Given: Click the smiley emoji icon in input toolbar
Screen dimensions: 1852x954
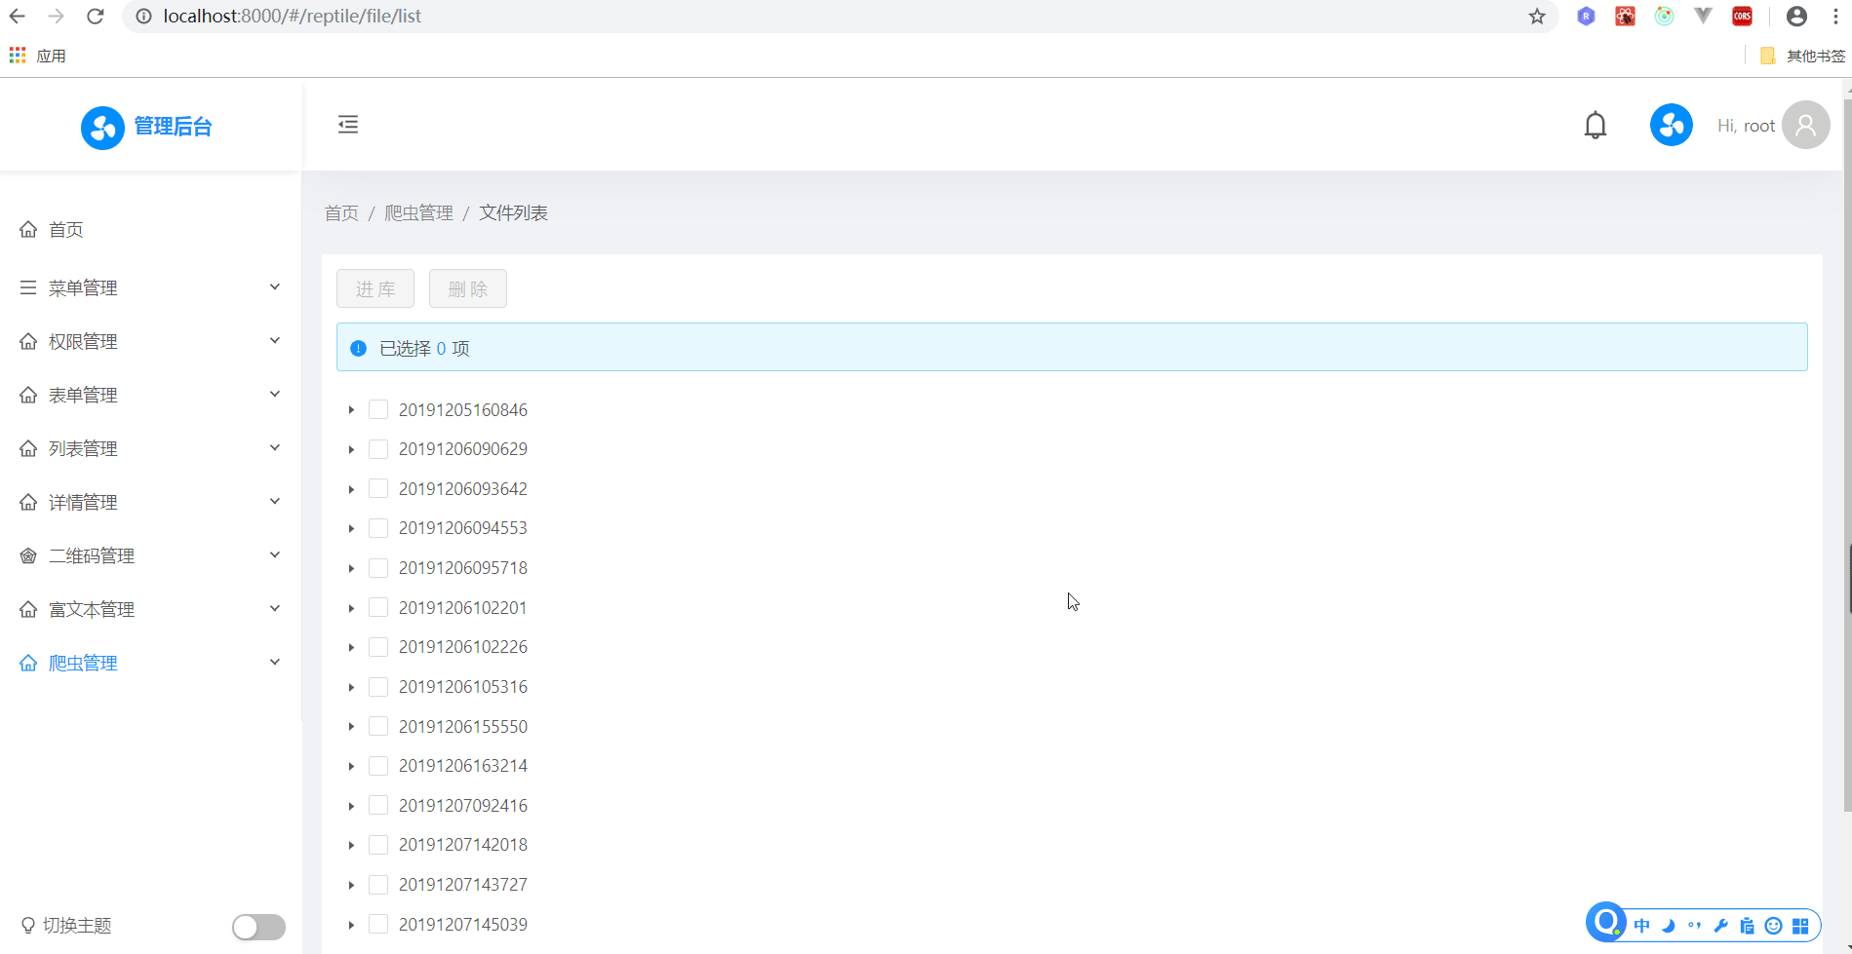Looking at the screenshot, I should pyautogui.click(x=1774, y=926).
